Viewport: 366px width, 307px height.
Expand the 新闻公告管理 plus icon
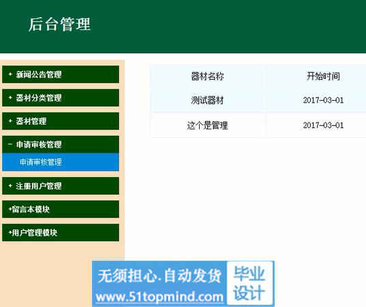click(x=10, y=74)
